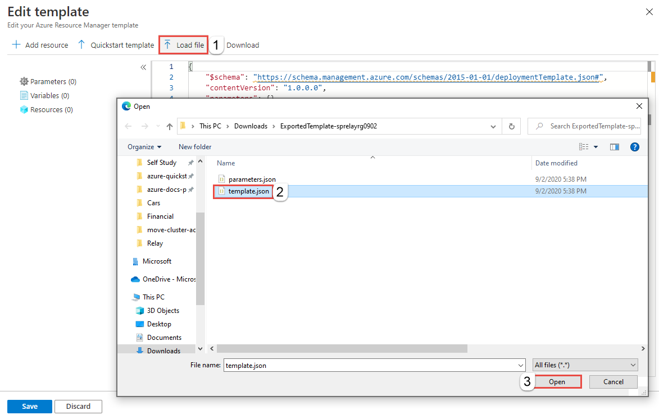Image resolution: width=659 pixels, height=415 pixels.
Task: Open the Self Study quick access folder
Action: click(x=161, y=163)
